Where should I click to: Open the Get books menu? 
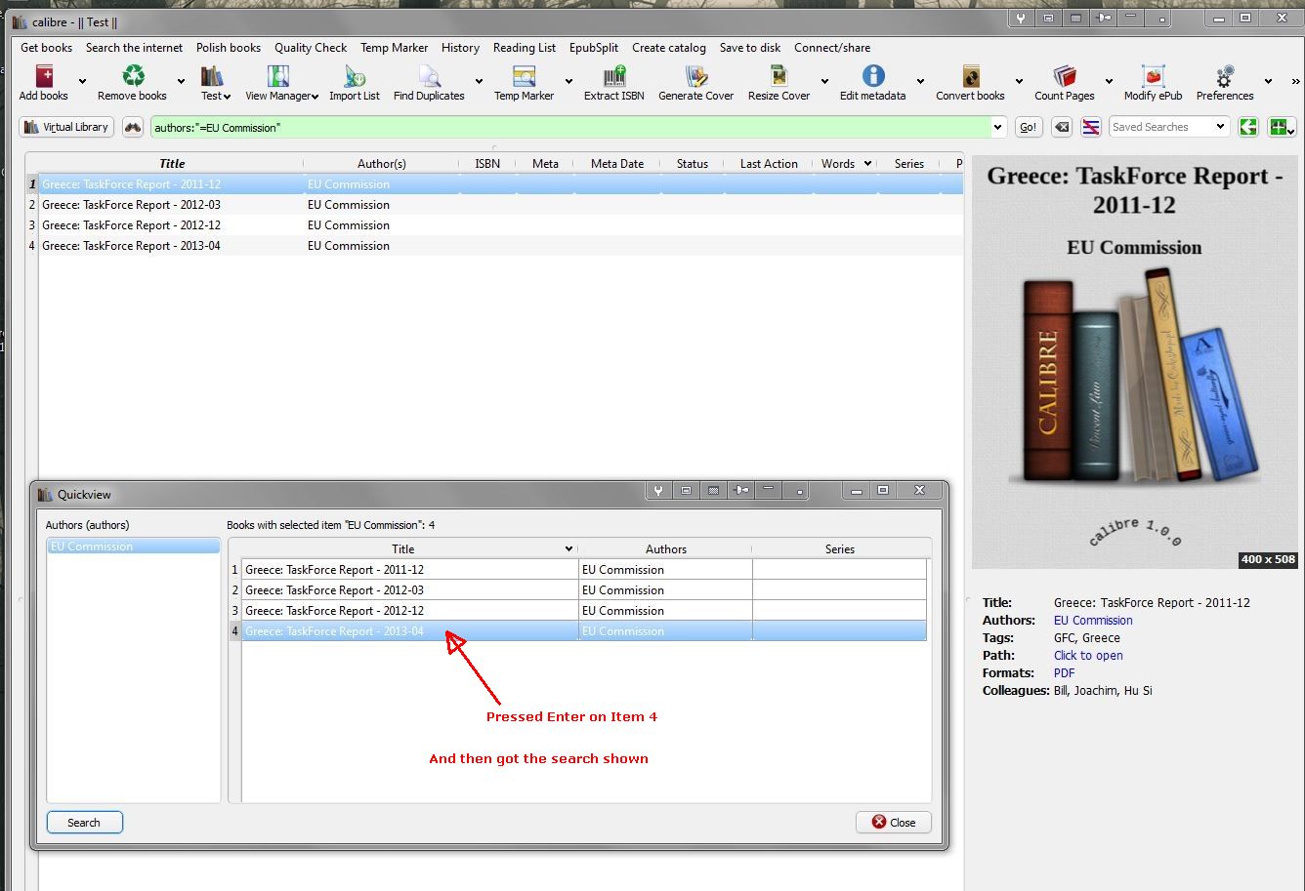[47, 48]
